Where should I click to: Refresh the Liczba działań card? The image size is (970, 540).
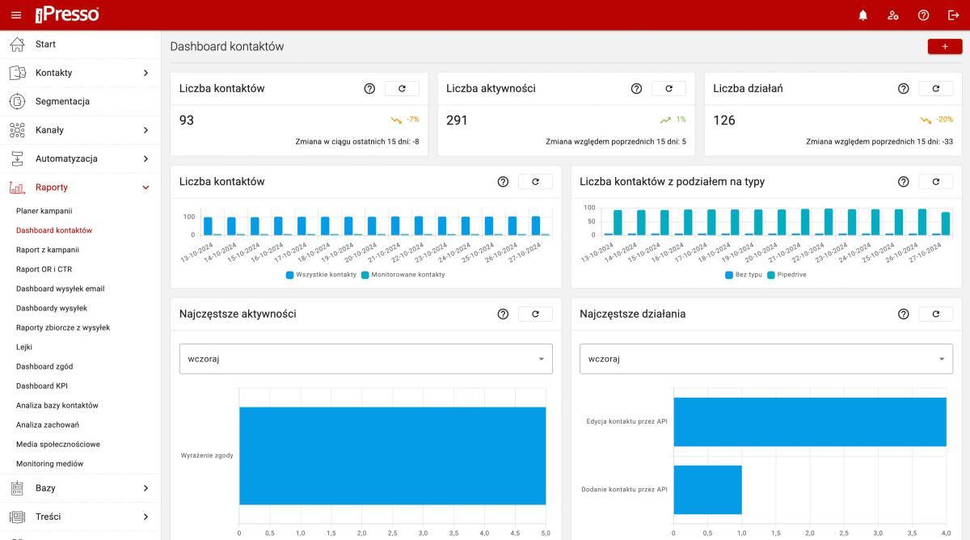936,89
